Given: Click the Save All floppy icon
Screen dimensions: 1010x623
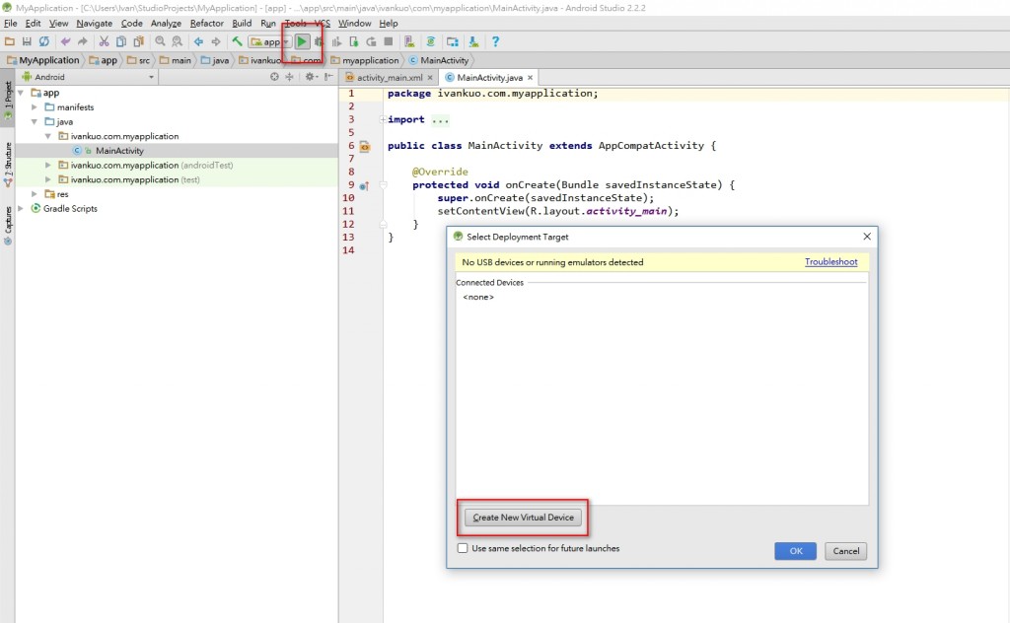Looking at the screenshot, I should point(27,41).
